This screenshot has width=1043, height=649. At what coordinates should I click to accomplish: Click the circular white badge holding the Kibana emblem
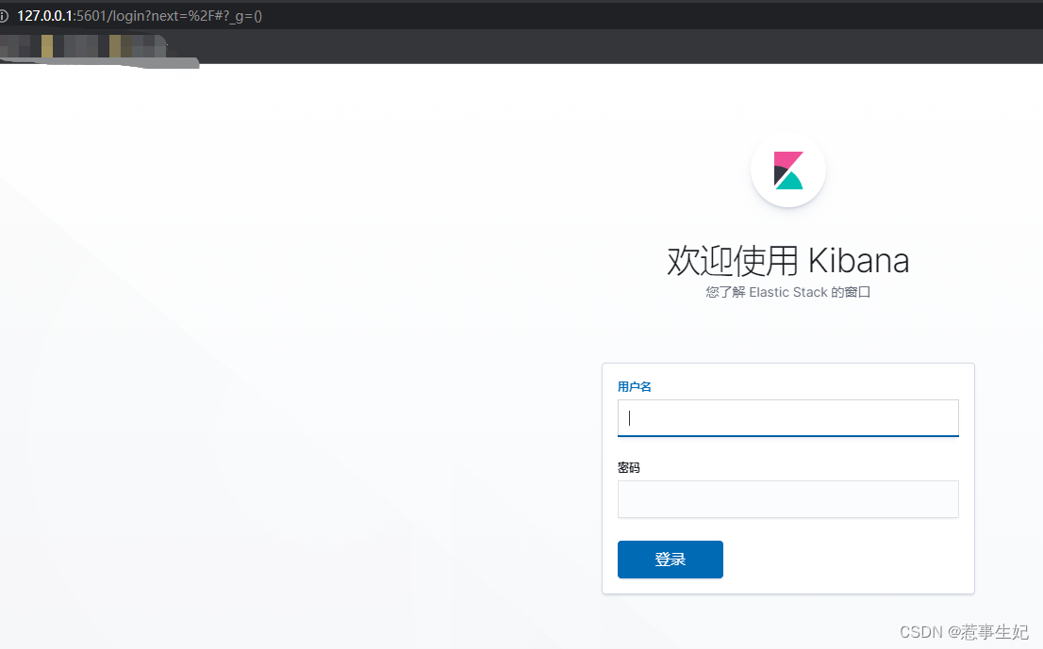[788, 170]
